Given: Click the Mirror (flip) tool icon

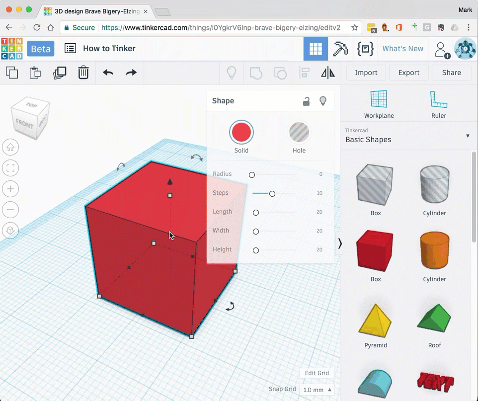Looking at the screenshot, I should pos(328,73).
